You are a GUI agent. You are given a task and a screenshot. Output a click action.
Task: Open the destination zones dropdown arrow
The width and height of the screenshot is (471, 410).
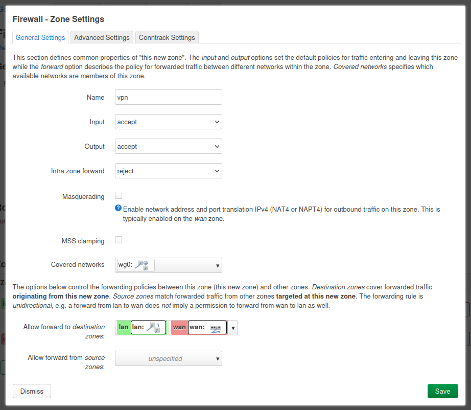[x=233, y=328]
